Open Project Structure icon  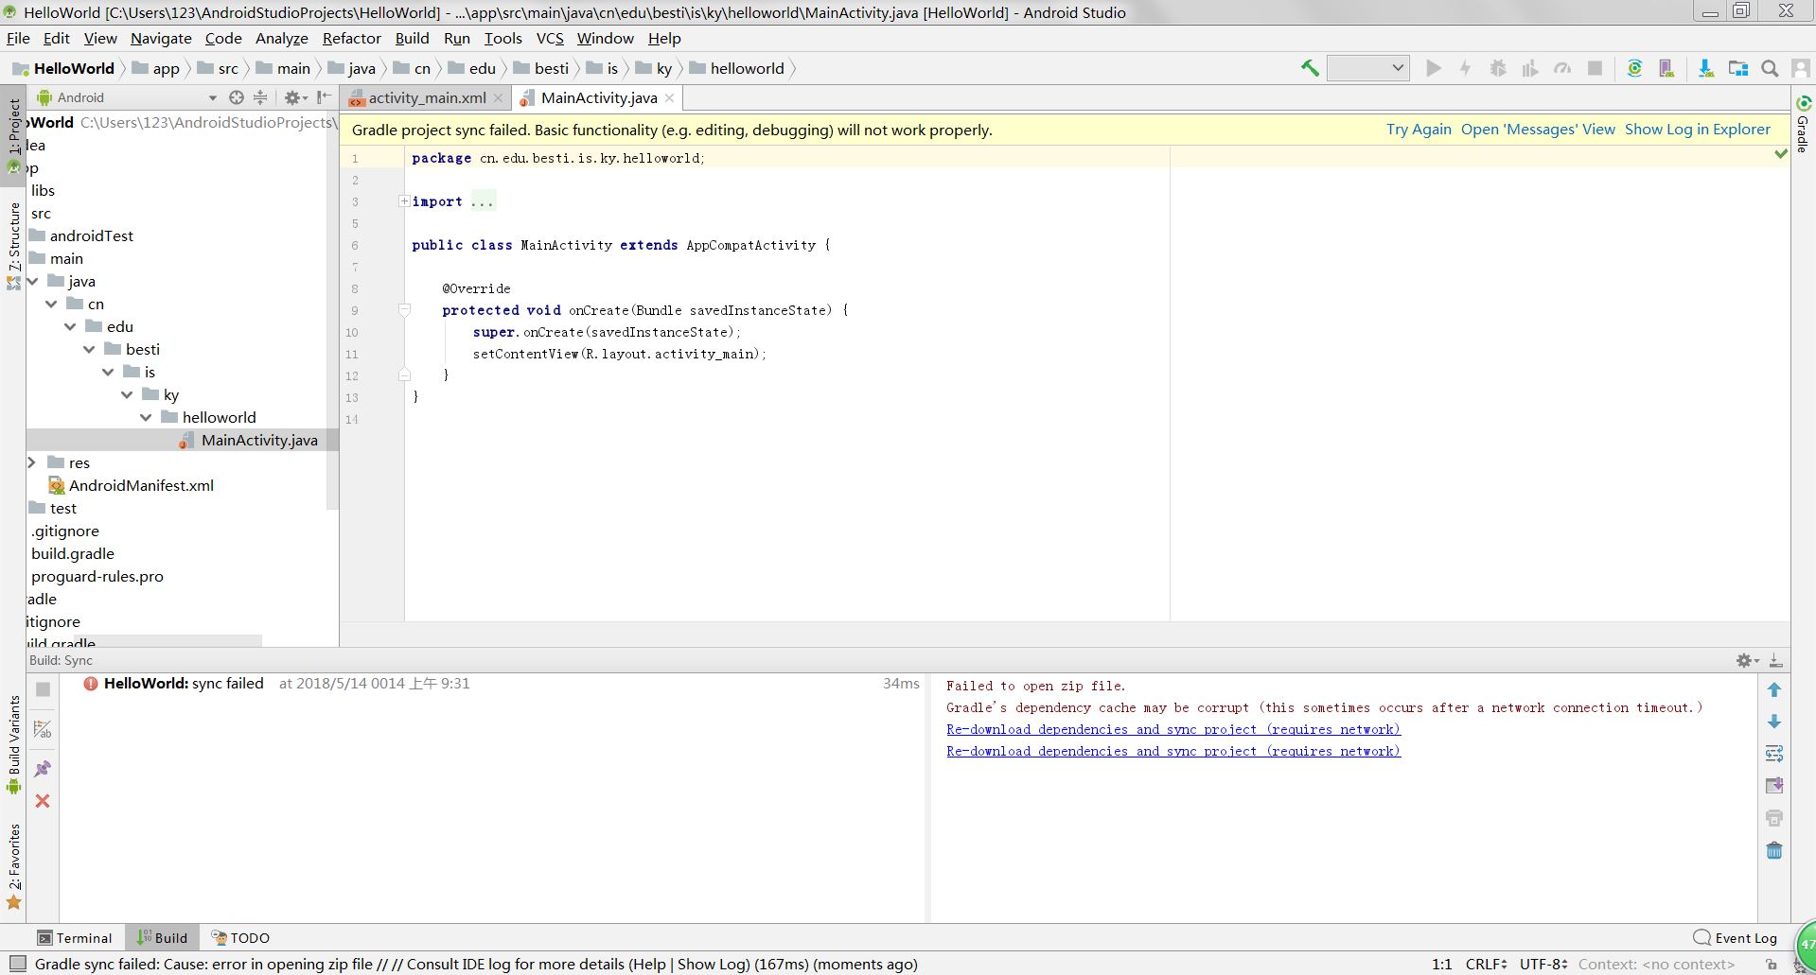[1738, 68]
